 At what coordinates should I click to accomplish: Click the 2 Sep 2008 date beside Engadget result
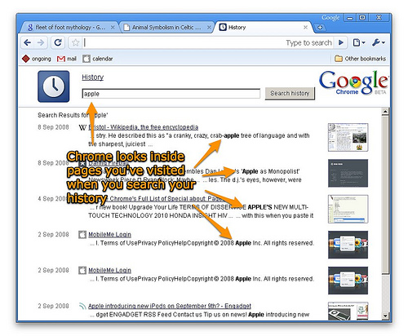coord(53,306)
